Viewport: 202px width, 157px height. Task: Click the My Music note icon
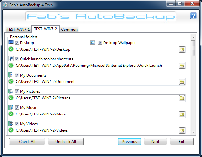tap(11, 107)
